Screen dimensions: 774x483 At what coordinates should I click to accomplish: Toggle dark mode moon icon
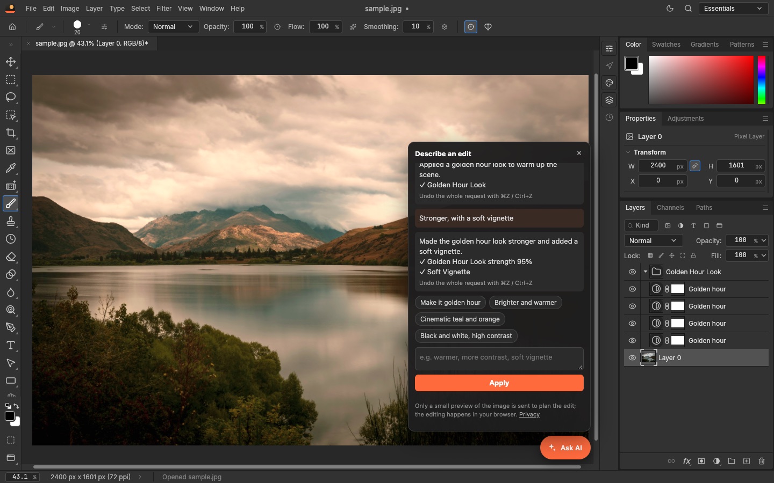670,9
